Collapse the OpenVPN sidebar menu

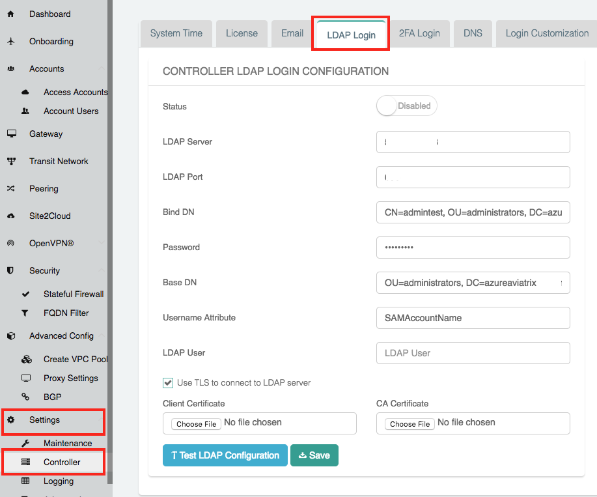pos(51,243)
